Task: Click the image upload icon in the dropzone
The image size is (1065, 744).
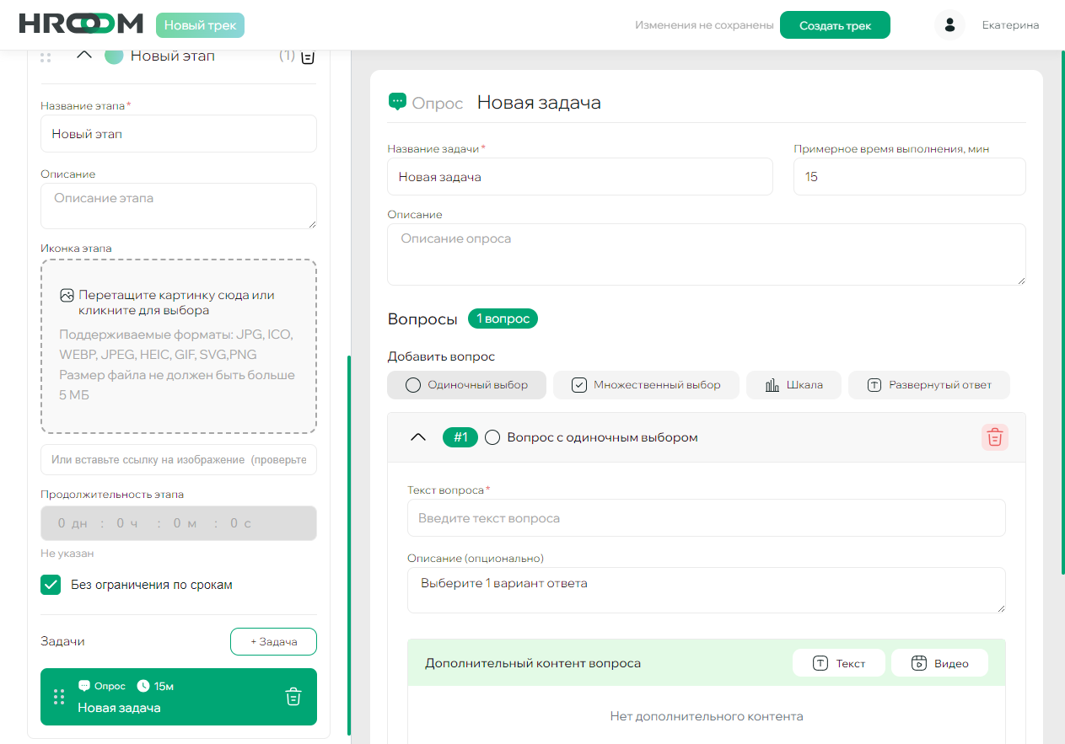Action: tap(67, 296)
